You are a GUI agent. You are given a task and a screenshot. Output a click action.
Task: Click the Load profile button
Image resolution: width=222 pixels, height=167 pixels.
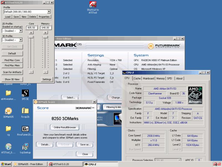pos(8,17)
